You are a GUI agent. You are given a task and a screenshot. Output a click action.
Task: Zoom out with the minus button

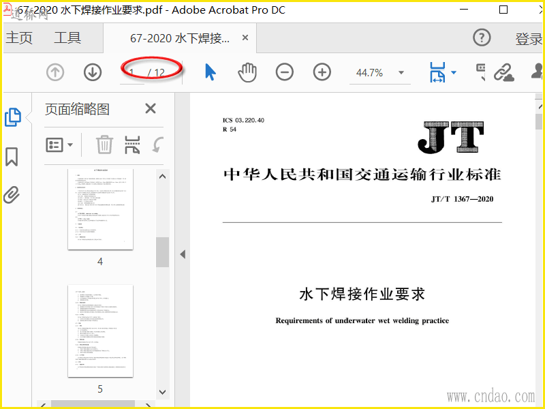(x=284, y=72)
